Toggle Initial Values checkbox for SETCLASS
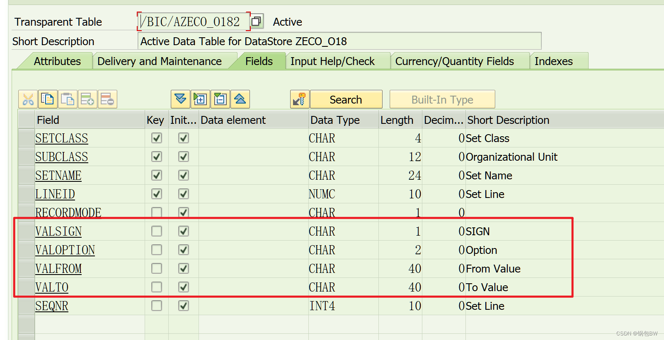 click(x=184, y=138)
